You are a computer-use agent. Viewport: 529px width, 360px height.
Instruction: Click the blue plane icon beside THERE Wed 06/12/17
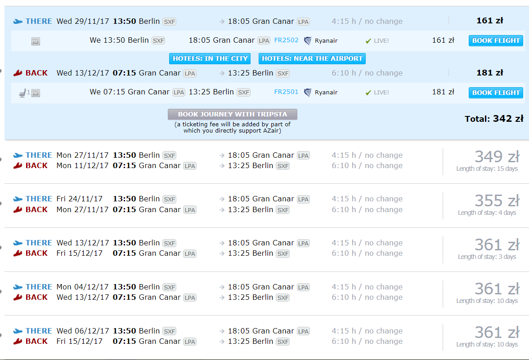coord(18,331)
